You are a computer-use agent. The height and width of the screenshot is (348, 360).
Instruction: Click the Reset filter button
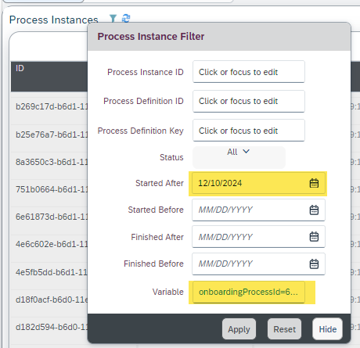[284, 329]
